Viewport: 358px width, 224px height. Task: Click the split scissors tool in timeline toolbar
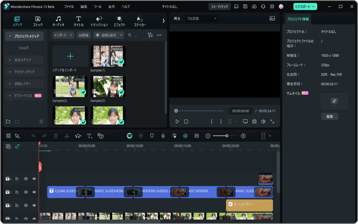coord(66,136)
